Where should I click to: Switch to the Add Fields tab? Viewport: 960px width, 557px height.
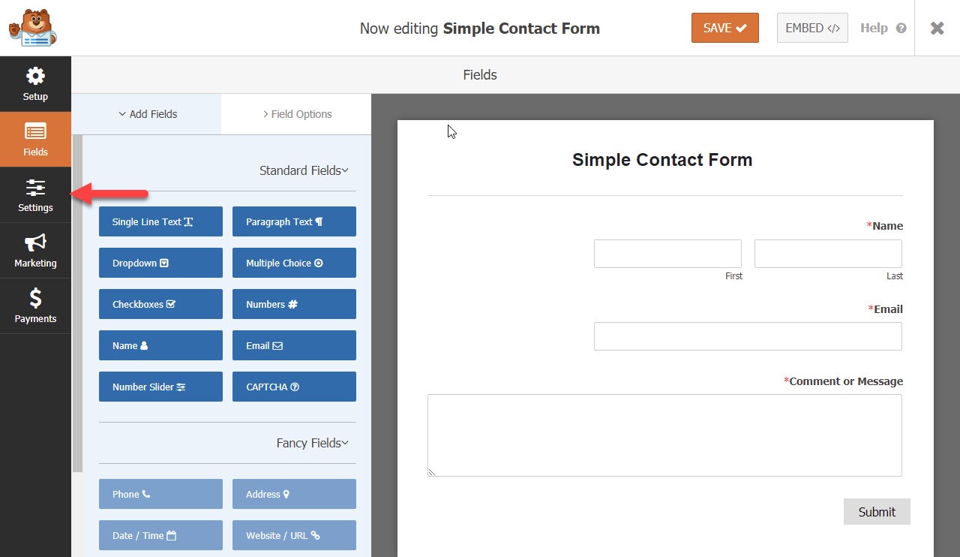(x=147, y=114)
